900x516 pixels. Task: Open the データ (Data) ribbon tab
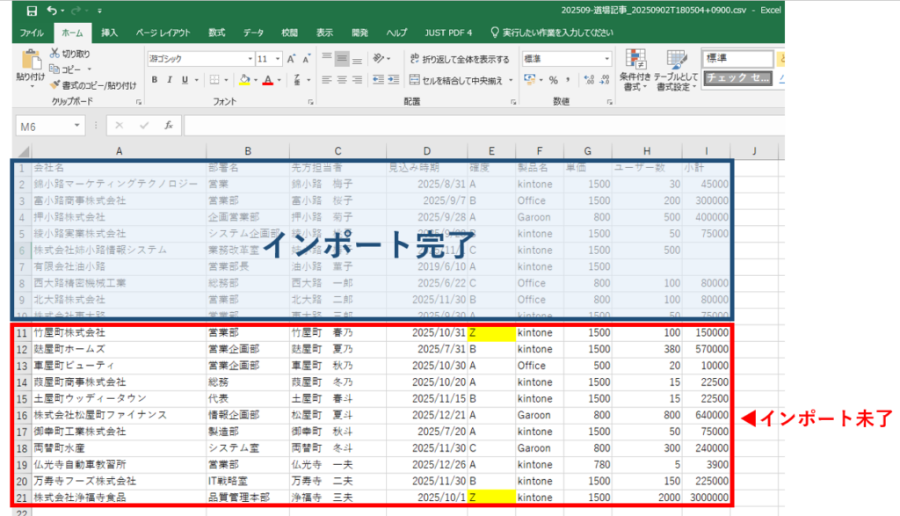tap(253, 33)
